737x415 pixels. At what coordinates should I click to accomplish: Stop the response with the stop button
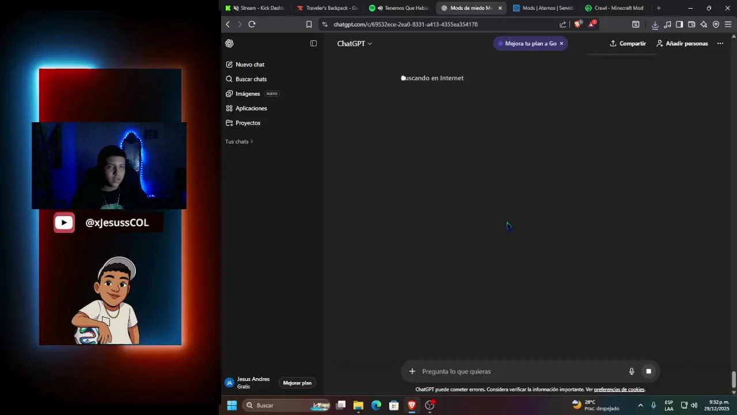pos(648,371)
